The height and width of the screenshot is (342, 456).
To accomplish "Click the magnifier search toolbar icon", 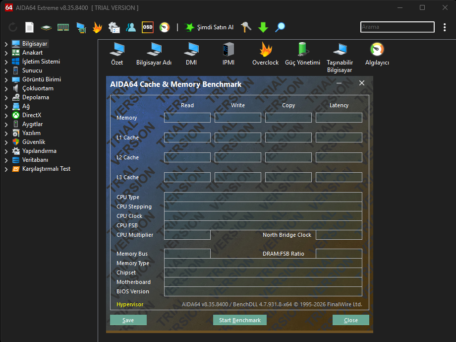I will (x=280, y=27).
